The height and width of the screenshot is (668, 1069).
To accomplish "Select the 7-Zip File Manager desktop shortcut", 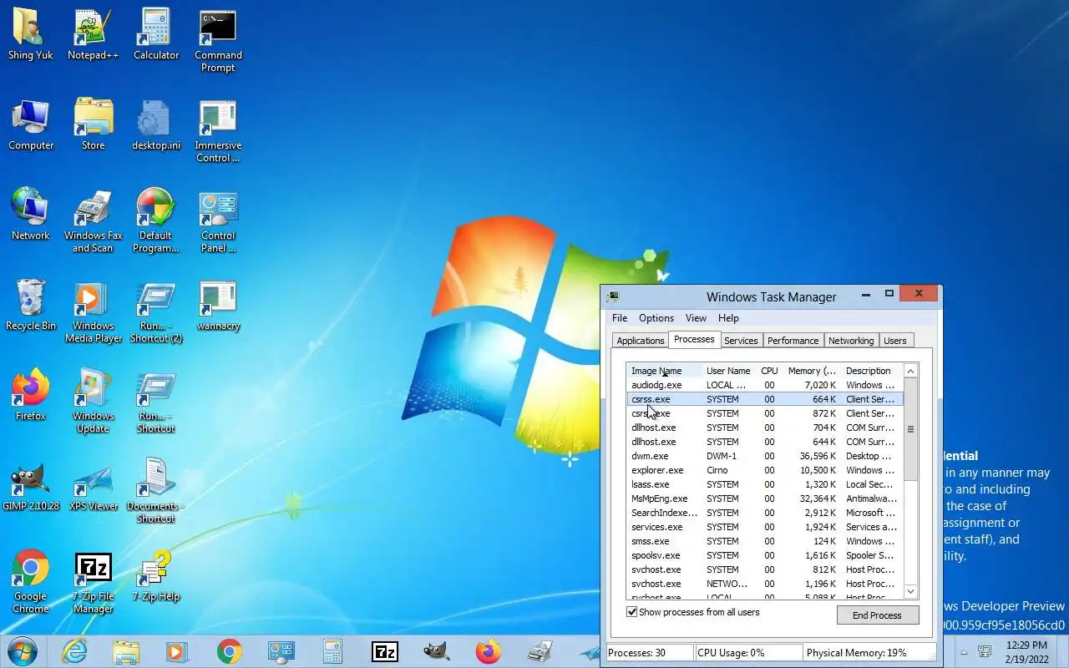I will (x=93, y=582).
